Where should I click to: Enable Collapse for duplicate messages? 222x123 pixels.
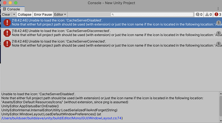(x=24, y=14)
